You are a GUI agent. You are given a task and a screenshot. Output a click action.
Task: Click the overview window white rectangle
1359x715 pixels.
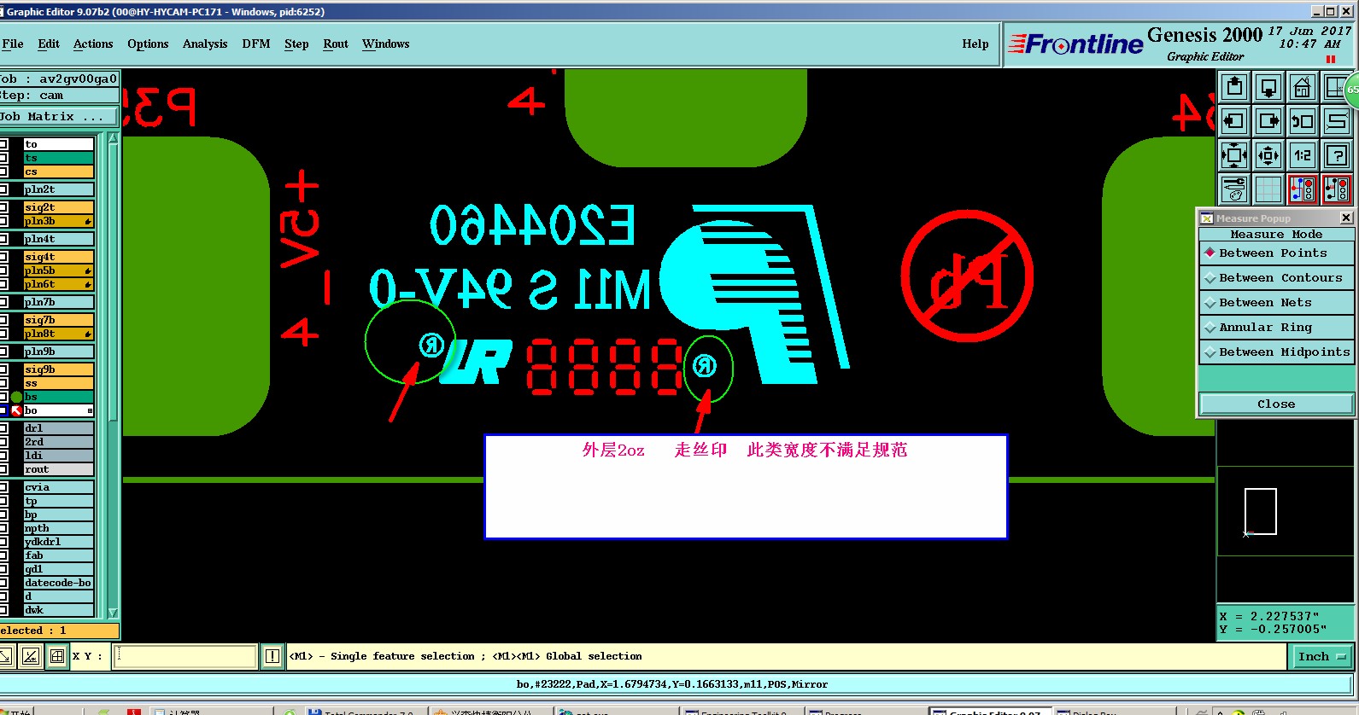click(1261, 512)
